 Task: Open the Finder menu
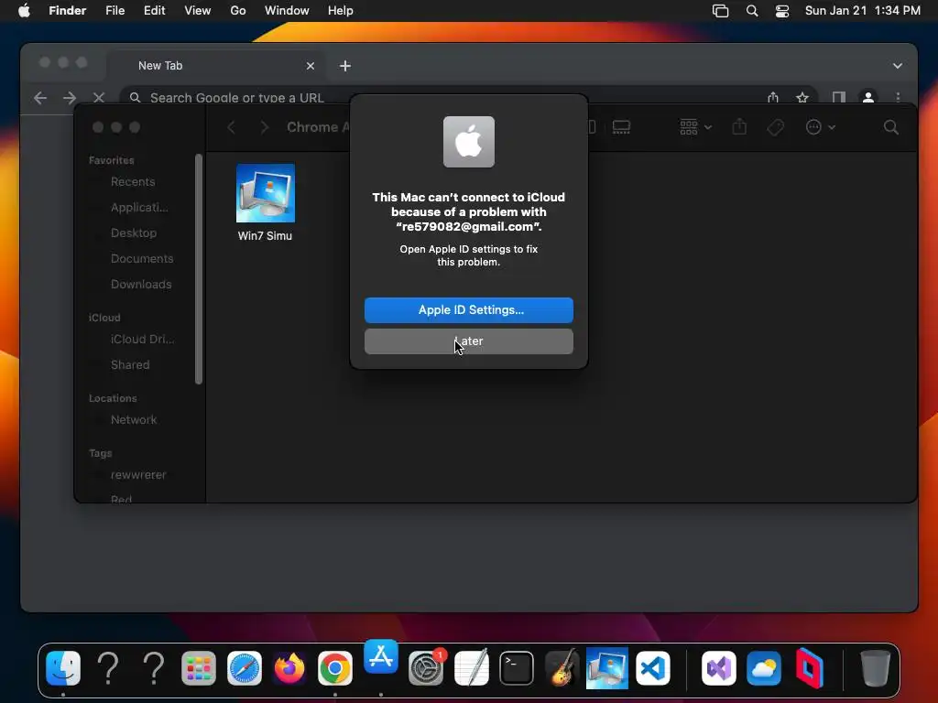tap(68, 11)
